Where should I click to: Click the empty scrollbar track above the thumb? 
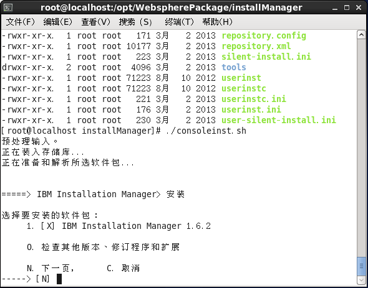[361, 147]
